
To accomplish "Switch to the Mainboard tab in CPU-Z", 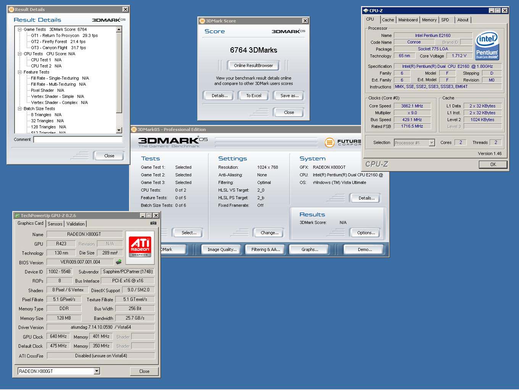I will pos(408,20).
